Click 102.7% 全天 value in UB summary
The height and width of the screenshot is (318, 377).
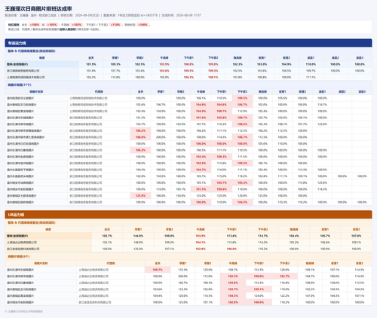(x=107, y=236)
